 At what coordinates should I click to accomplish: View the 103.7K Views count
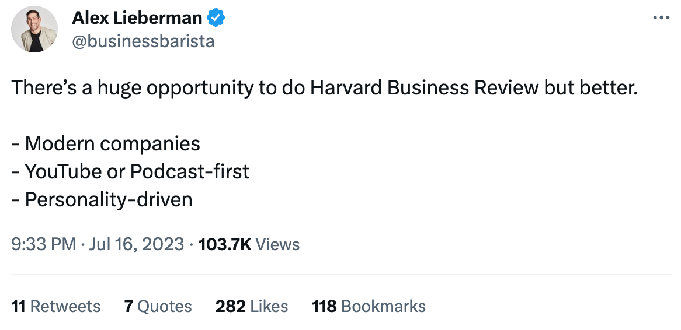(x=225, y=244)
